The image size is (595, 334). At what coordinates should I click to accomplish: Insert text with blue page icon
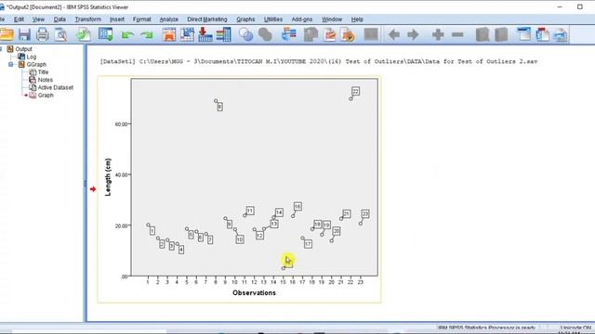click(x=561, y=35)
